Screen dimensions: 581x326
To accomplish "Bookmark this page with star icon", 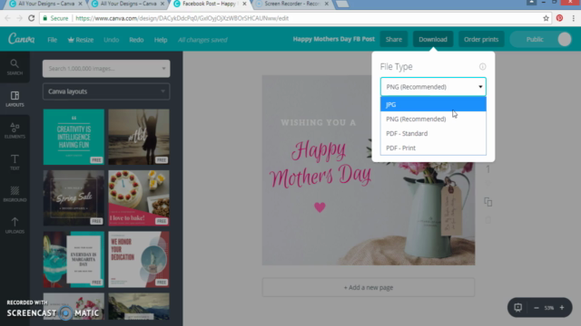I will click(x=546, y=18).
